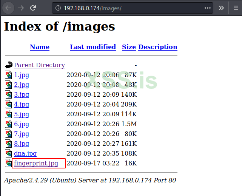Focus the address bar URL field
Image resolution: width=242 pixels, height=196 pixels.
(x=133, y=8)
